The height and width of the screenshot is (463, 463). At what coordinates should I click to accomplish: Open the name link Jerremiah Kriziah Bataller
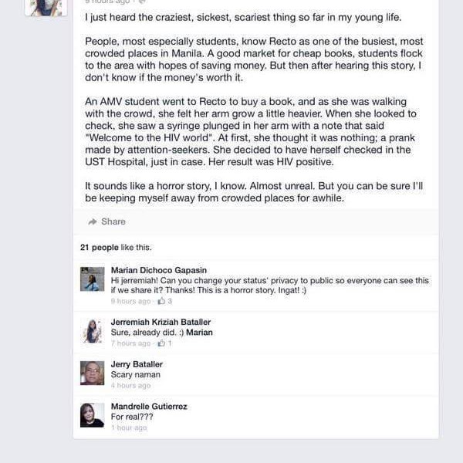point(161,322)
